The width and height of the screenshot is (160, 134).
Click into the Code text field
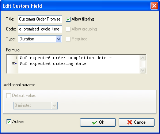click(40, 29)
